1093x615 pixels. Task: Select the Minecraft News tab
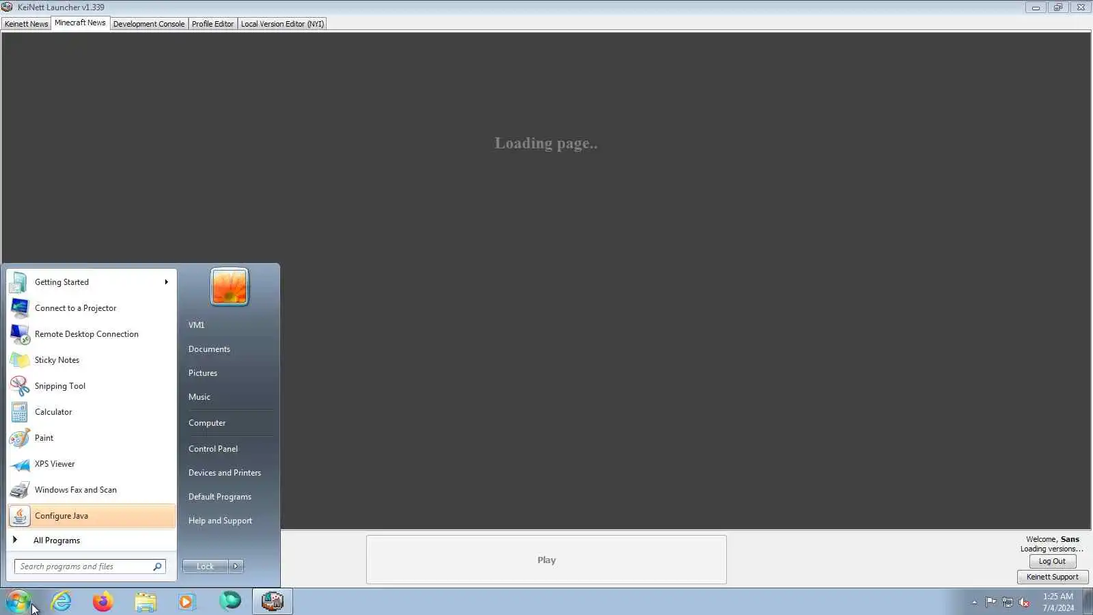point(80,23)
